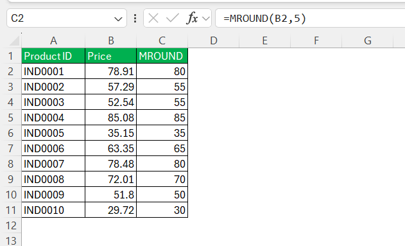Select cell containing IND0004
The image size is (405, 246).
(53, 118)
